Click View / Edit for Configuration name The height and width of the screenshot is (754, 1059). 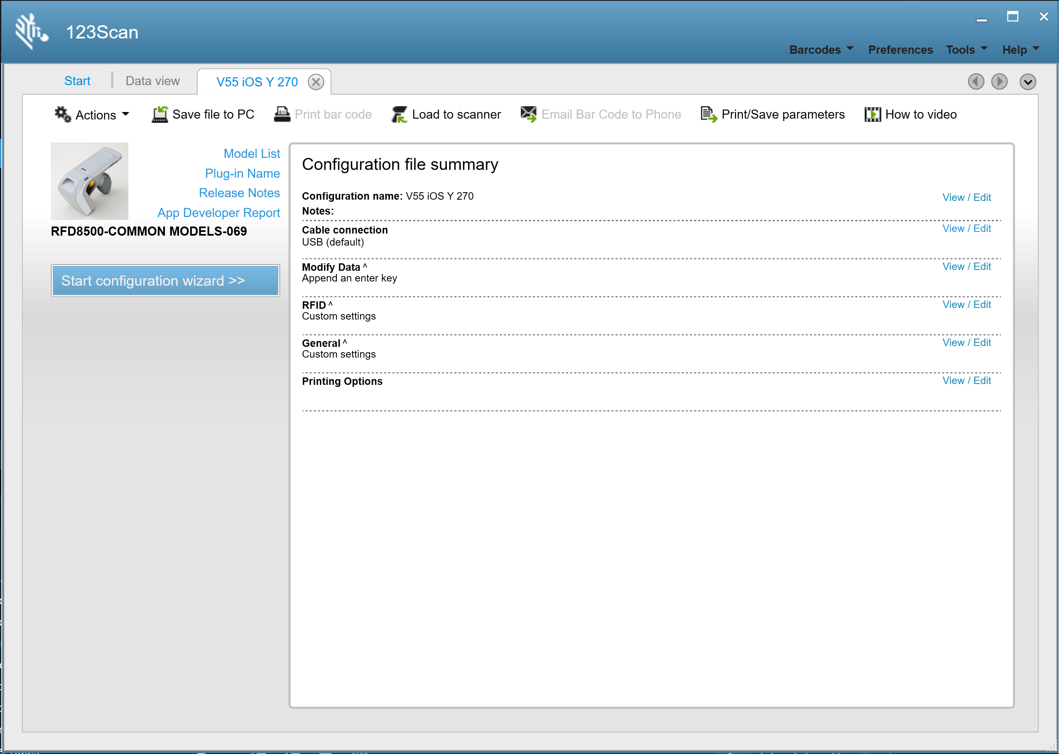(x=966, y=197)
